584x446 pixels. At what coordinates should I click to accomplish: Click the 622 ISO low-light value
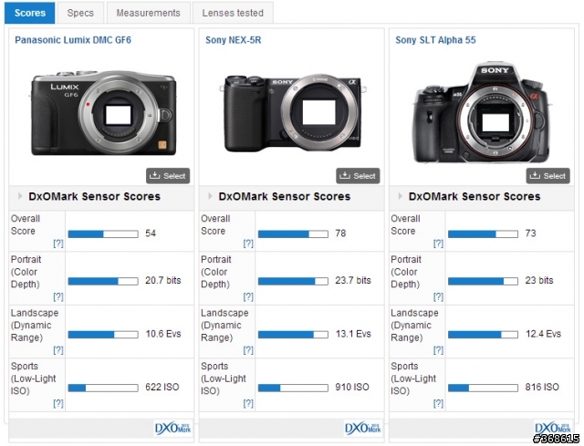click(x=162, y=388)
